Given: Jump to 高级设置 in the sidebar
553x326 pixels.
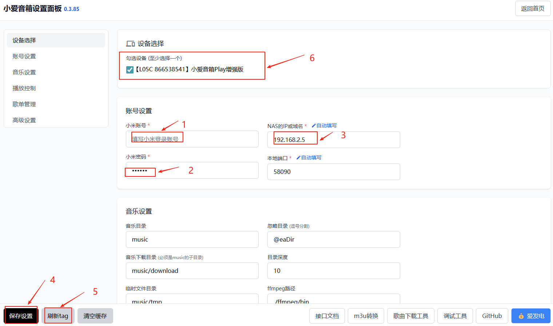Looking at the screenshot, I should pos(56,120).
